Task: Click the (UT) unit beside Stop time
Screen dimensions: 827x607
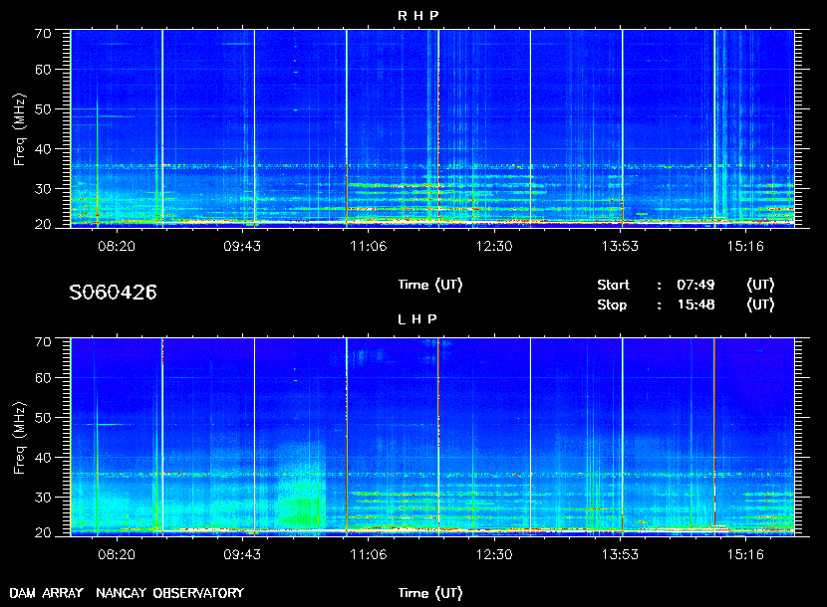Action: point(760,305)
